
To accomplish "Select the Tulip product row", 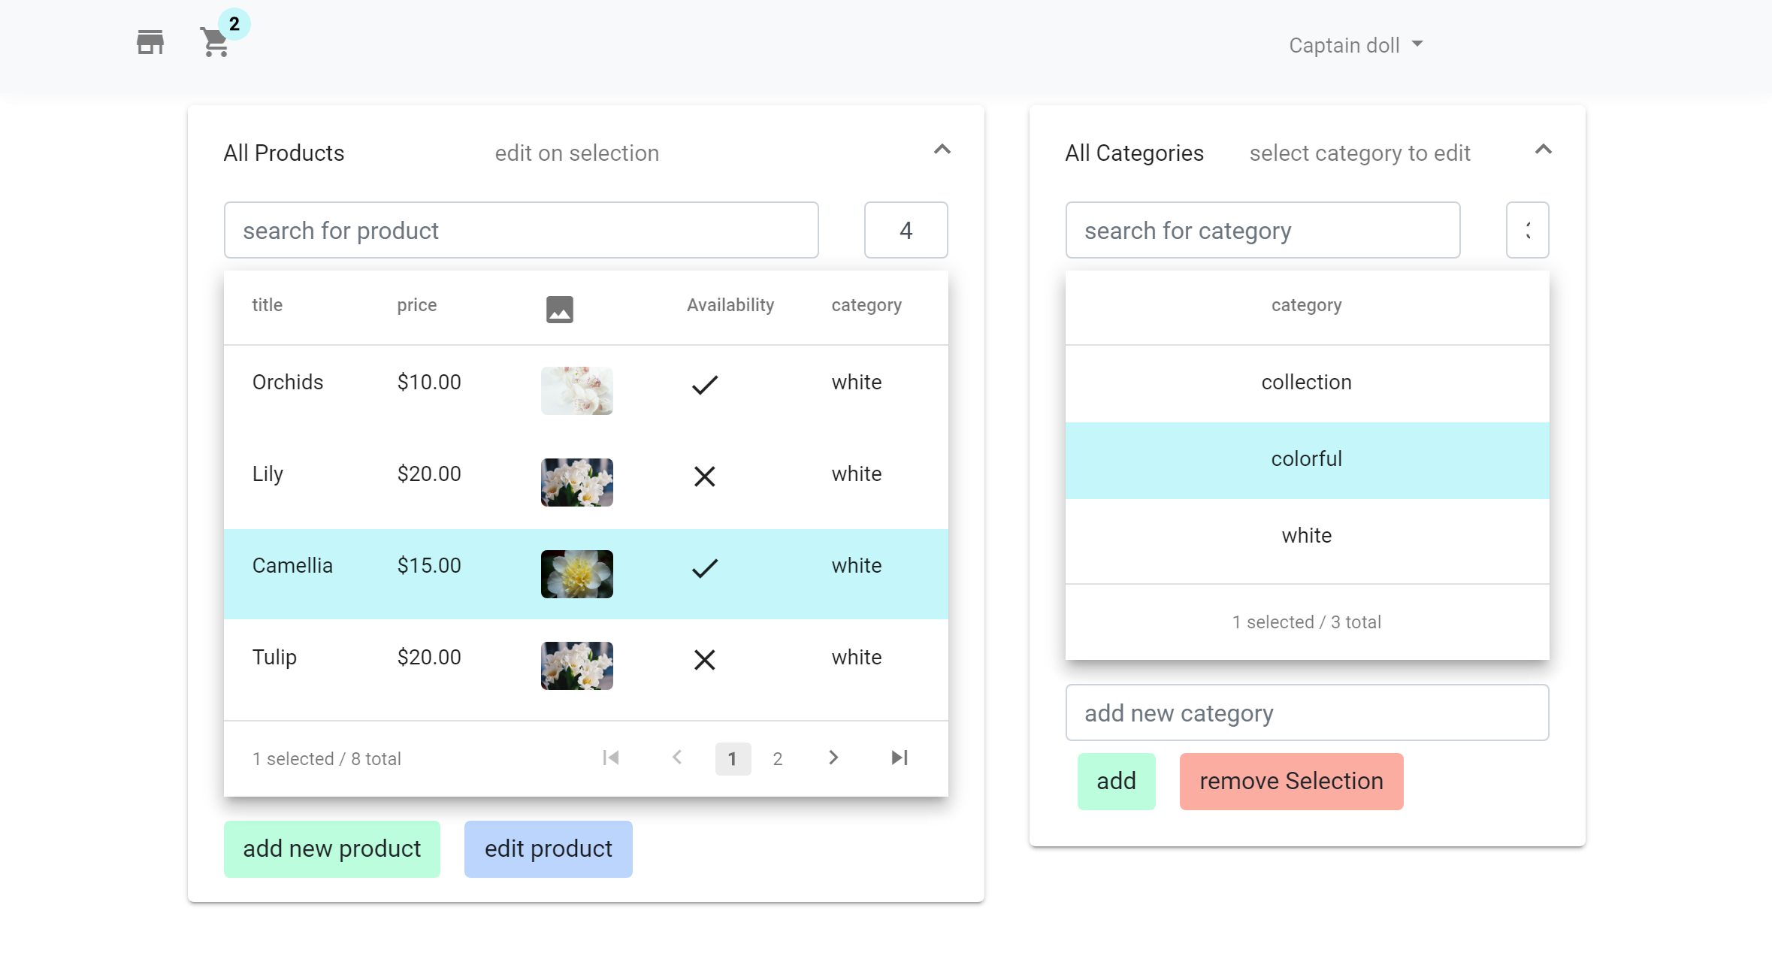I will point(586,666).
